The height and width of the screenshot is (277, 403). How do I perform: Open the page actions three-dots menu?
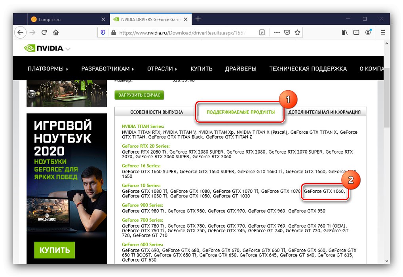pyautogui.click(x=277, y=32)
